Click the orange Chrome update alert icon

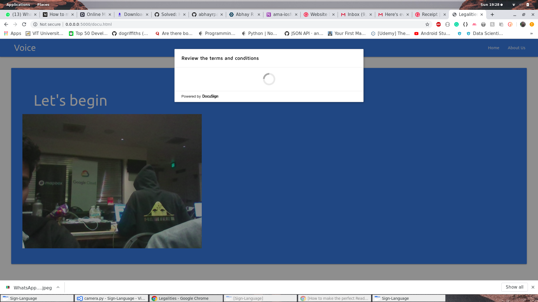click(532, 24)
